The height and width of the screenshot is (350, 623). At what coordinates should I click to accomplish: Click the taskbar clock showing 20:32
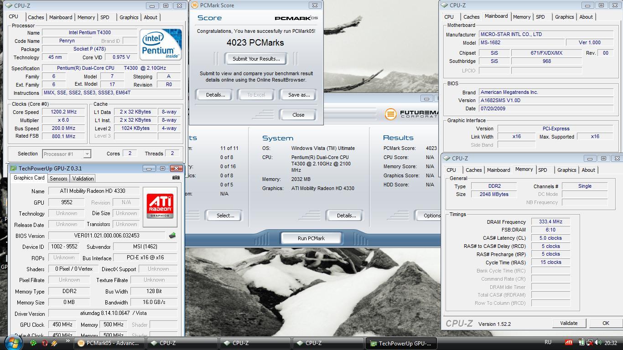[611, 343]
